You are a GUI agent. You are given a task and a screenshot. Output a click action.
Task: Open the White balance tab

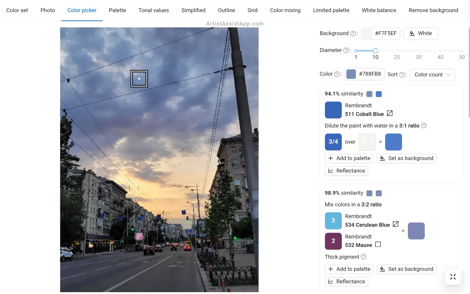pos(379,10)
